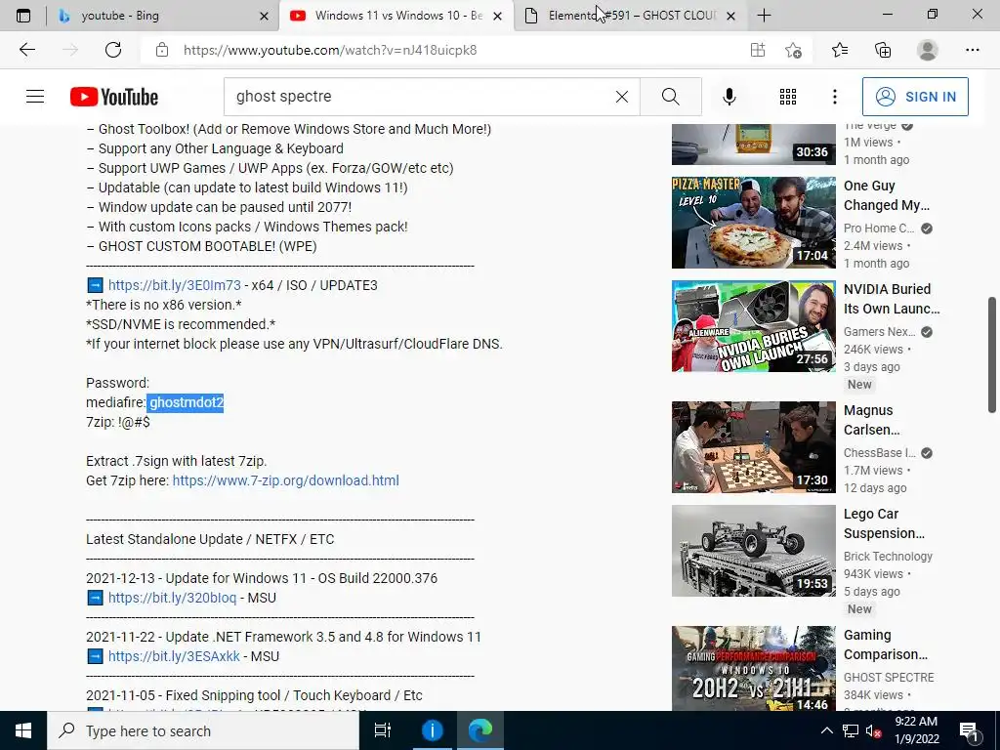Open the bit.ly/3E0Im73 ISO link
The width and height of the screenshot is (1000, 750).
click(174, 285)
